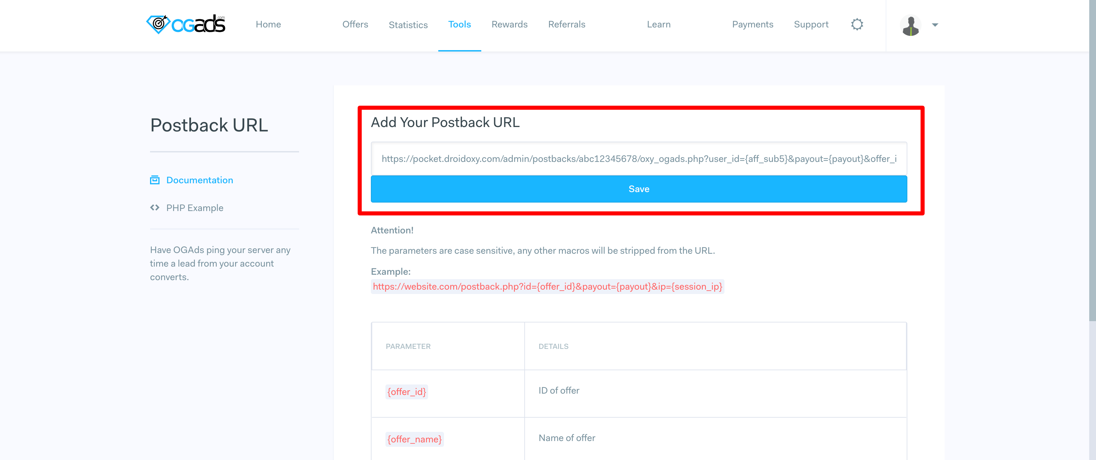
Task: Go to the Offers menu
Action: point(355,24)
